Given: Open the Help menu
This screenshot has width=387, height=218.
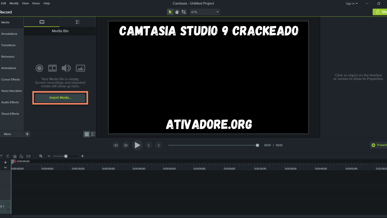Looking at the screenshot, I should click(47, 3).
